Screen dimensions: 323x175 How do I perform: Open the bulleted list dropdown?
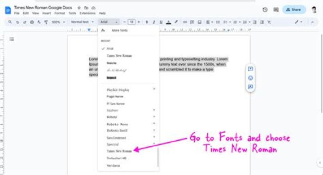[237, 22]
